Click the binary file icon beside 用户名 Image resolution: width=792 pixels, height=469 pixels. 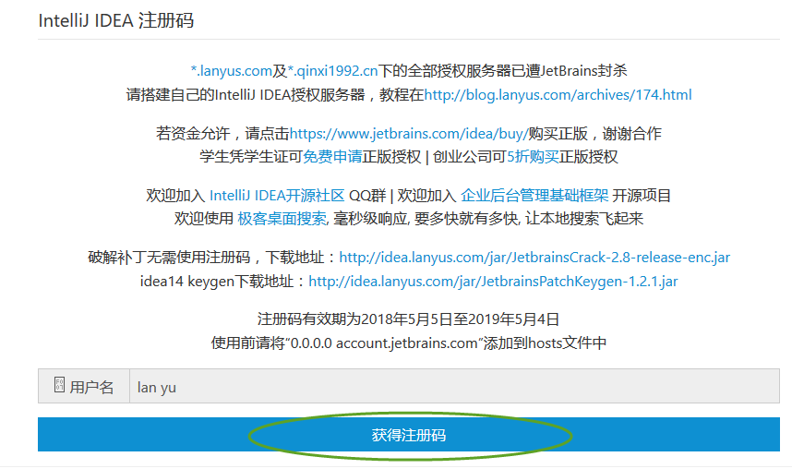tap(59, 385)
